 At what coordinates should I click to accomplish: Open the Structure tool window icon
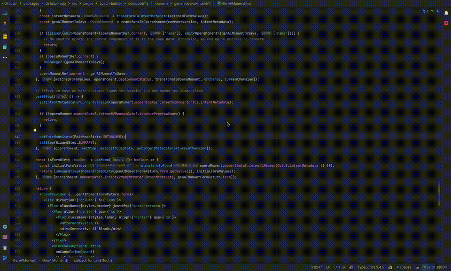coord(5,37)
